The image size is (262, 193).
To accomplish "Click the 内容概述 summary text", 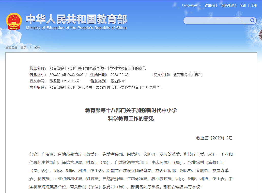I will pyautogui.click(x=106, y=87).
